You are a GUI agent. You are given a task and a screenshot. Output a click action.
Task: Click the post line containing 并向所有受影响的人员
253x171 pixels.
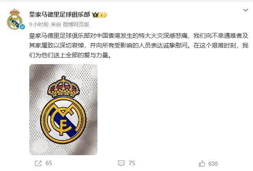(138, 45)
